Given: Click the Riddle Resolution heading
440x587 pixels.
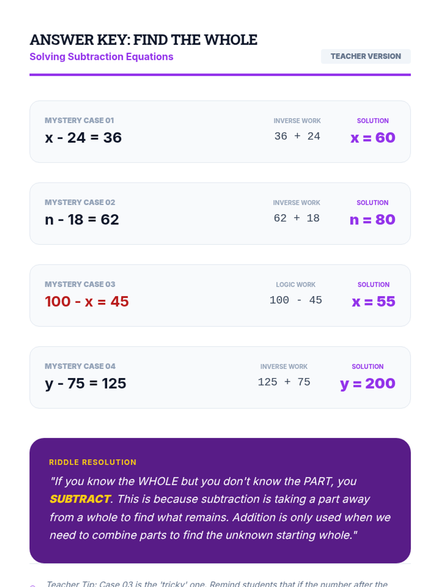Looking at the screenshot, I should click(93, 462).
